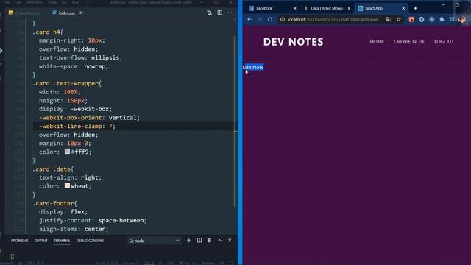Screen dimensions: 471x265
Task: Close the React App browser tab
Action: click(403, 8)
